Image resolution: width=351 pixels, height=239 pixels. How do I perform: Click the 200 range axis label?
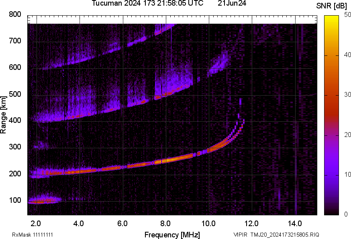point(15,174)
